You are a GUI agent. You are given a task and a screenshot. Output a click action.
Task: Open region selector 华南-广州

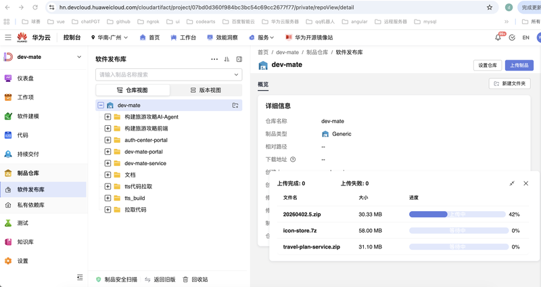click(x=110, y=37)
